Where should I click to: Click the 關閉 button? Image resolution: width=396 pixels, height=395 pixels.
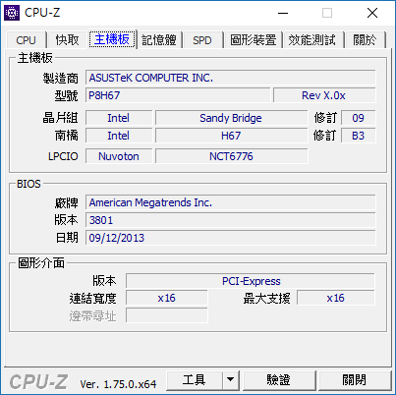tap(355, 380)
